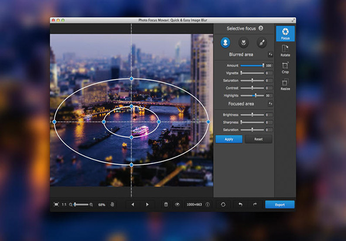Show image info icon
The height and width of the screenshot is (241, 346).
click(208, 205)
